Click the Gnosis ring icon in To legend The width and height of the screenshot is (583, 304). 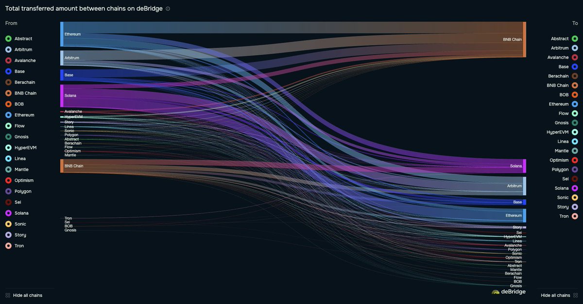(575, 123)
